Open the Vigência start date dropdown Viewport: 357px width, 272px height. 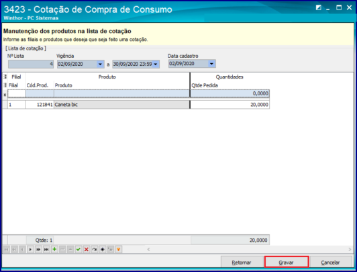[x=100, y=64]
